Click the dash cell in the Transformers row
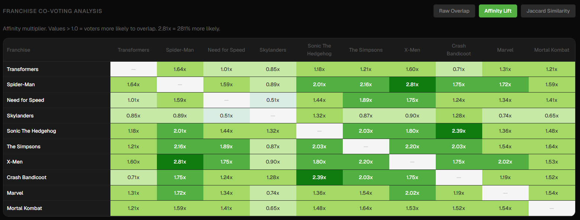Screen dimensions: 580x220 tap(133, 69)
